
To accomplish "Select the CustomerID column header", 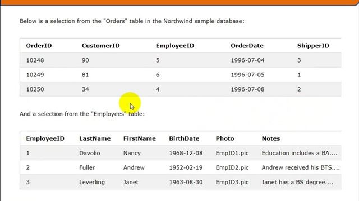I will [x=101, y=46].
